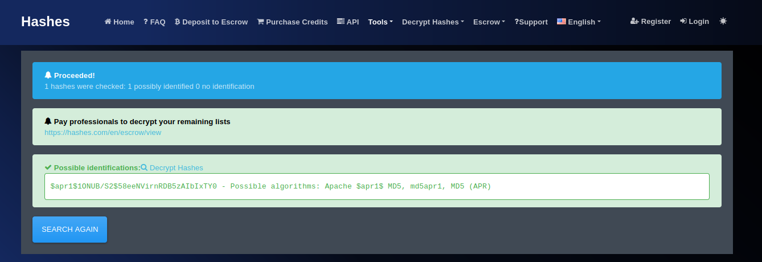Open the FAQ page

click(x=154, y=22)
